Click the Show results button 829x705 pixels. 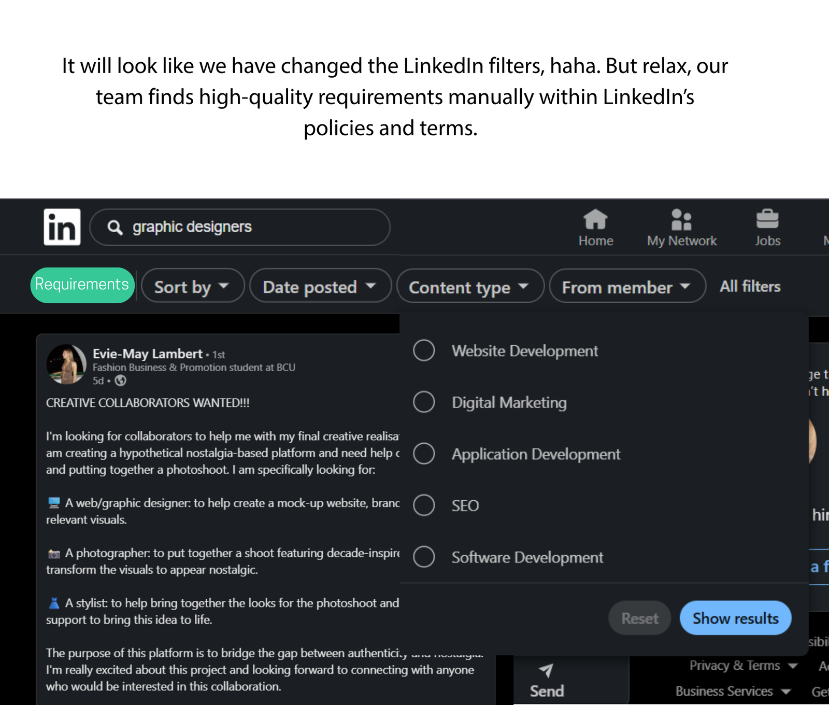pos(735,618)
